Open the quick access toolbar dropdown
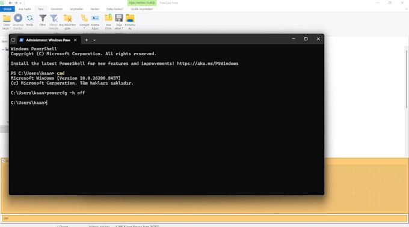The height and width of the screenshot is (227, 409). [20, 3]
